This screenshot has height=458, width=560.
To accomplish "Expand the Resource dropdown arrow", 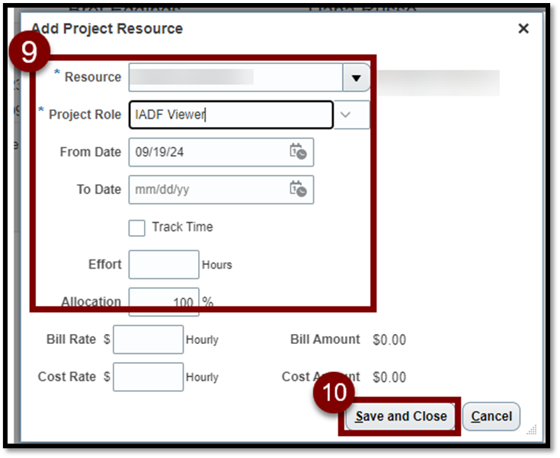I will 356,78.
